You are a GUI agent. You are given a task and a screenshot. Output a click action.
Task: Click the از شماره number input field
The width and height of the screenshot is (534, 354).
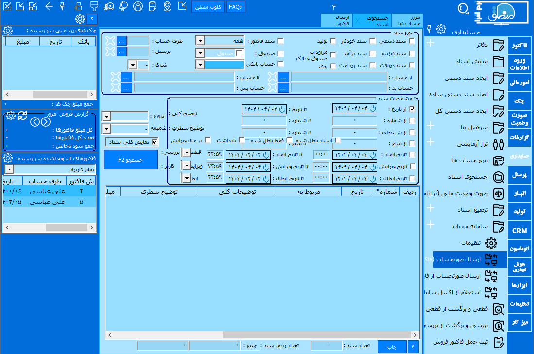[x=355, y=120]
